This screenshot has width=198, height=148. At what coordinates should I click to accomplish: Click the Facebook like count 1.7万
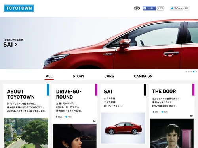tap(160, 8)
